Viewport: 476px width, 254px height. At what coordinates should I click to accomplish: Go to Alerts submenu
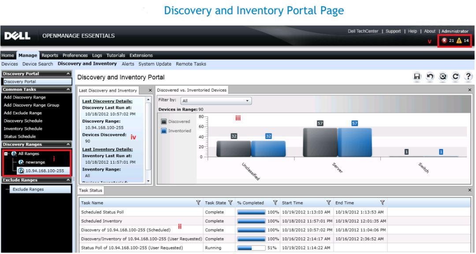pyautogui.click(x=128, y=64)
